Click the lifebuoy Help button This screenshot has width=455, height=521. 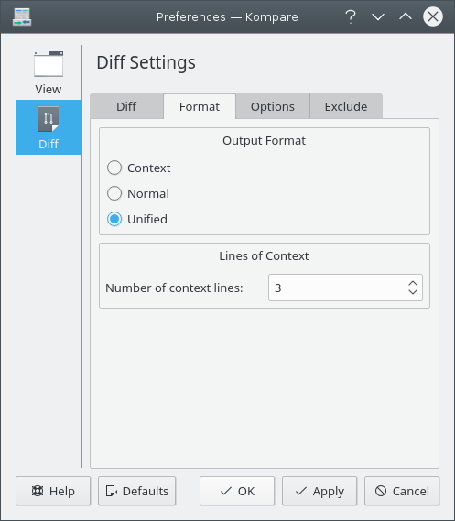coord(53,491)
